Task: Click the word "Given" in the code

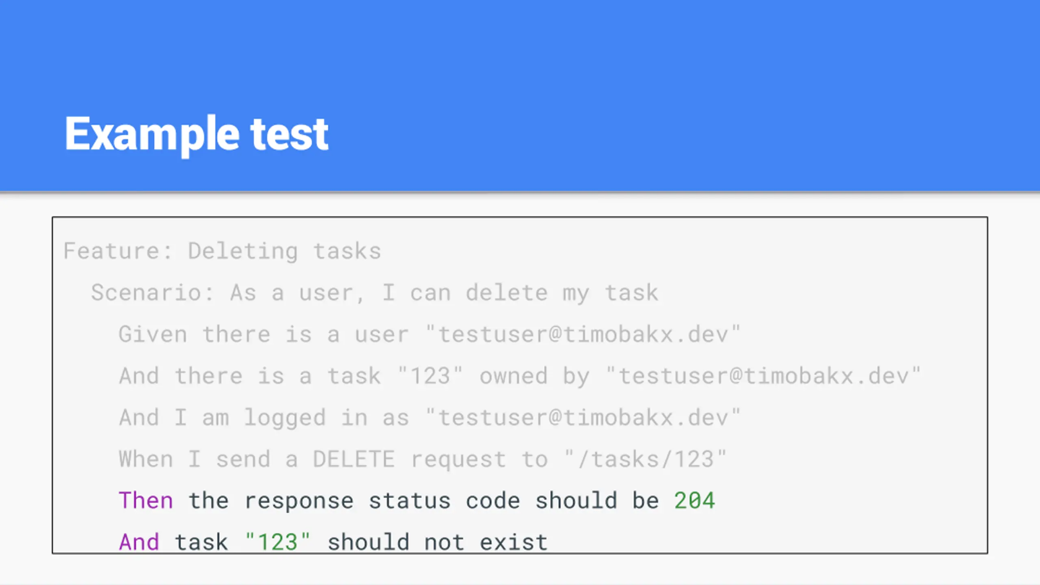Action: (153, 334)
